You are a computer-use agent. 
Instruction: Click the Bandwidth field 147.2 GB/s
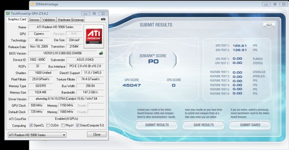click(x=90, y=92)
